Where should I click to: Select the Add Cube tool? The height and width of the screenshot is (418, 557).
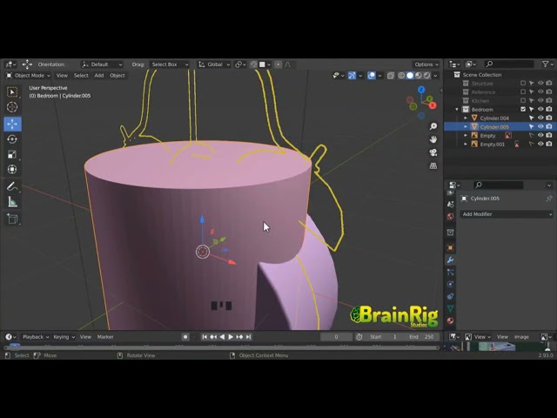coord(12,219)
